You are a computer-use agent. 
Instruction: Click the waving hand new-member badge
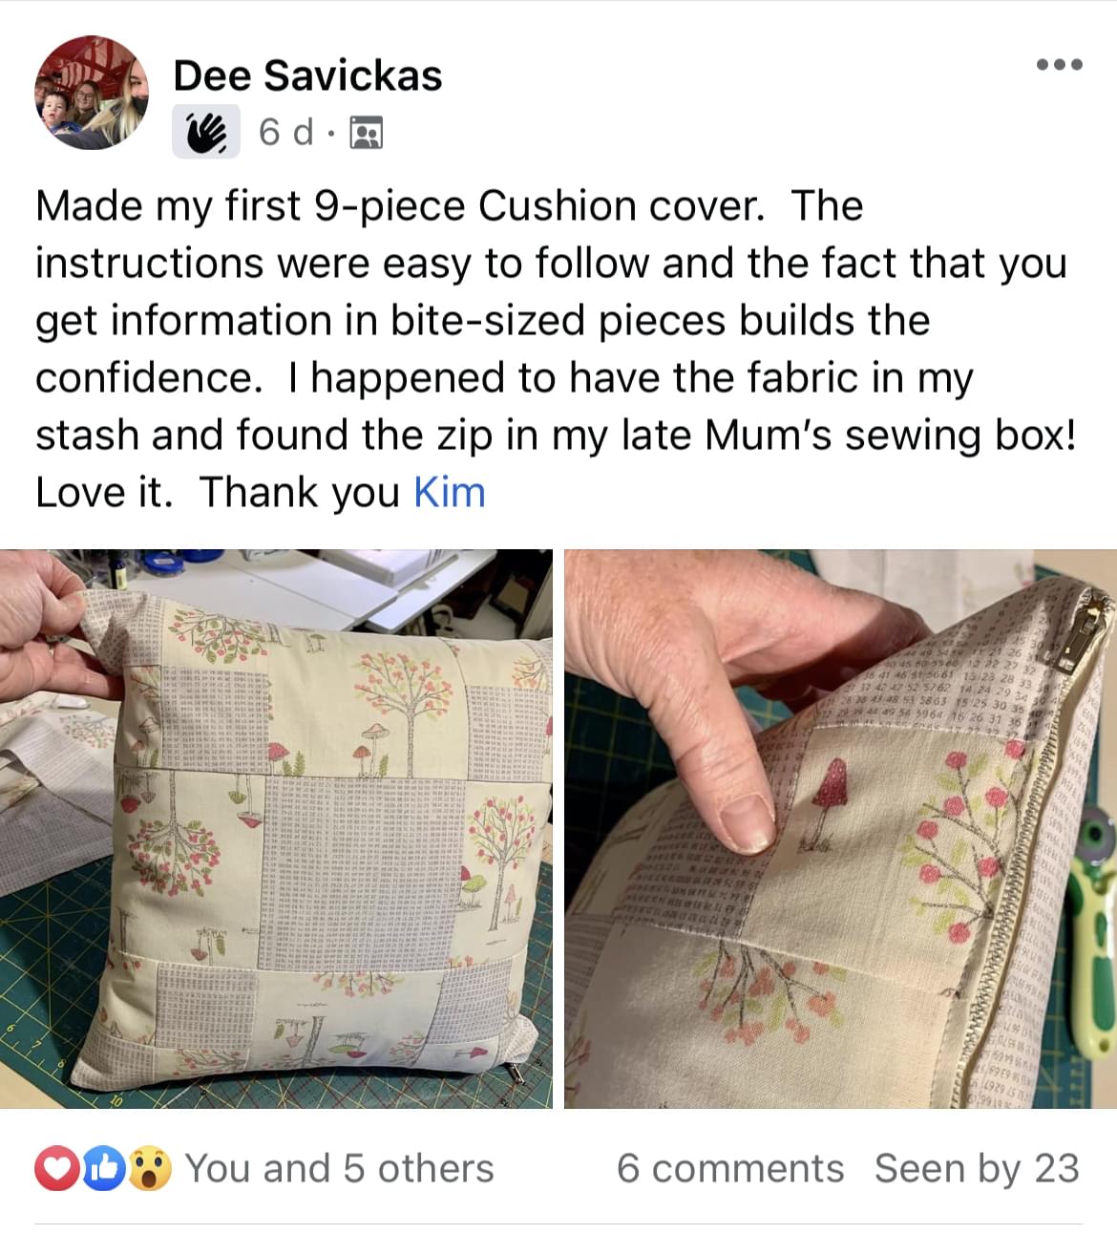206,133
